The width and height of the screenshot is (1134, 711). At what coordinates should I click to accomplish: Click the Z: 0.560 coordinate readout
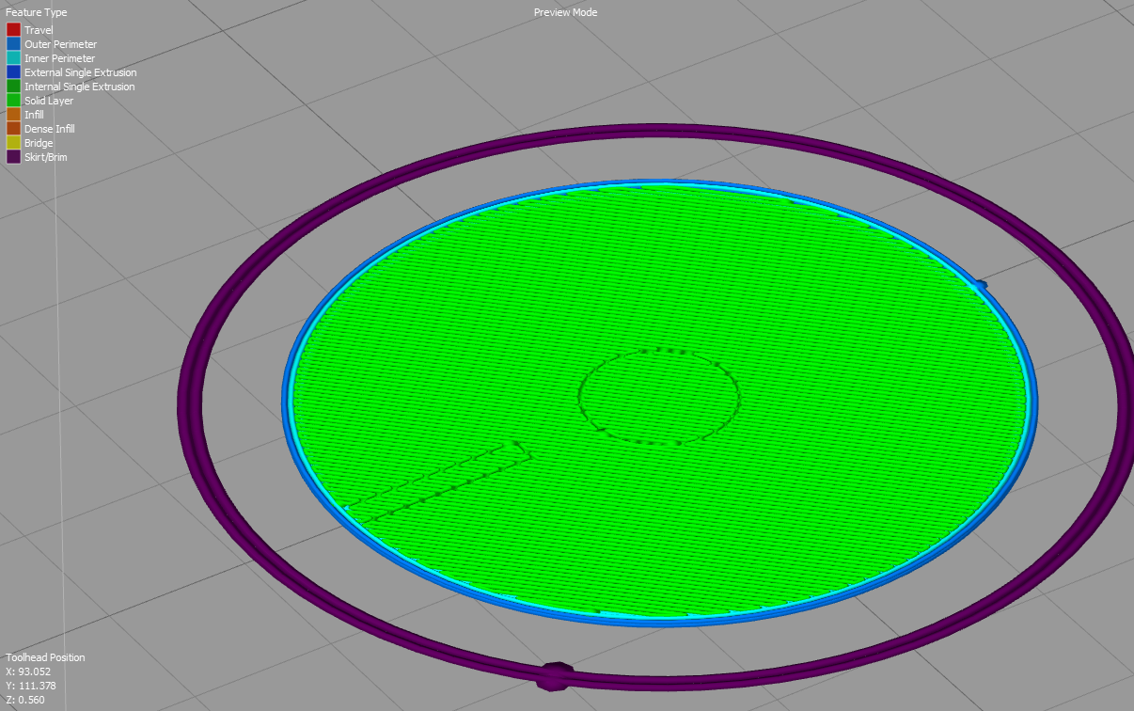click(24, 700)
